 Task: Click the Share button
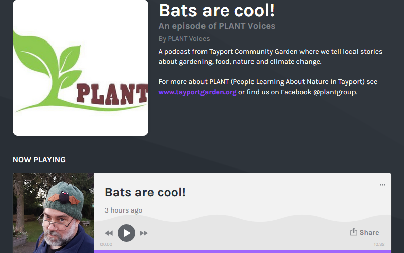365,232
